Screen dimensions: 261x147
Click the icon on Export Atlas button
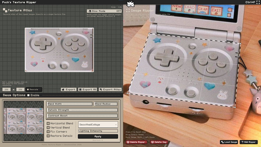(101, 90)
